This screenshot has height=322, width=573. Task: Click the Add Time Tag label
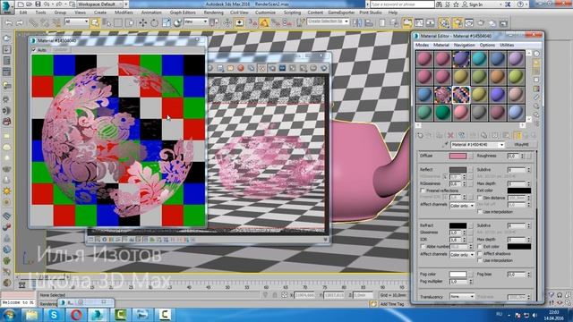[392, 304]
